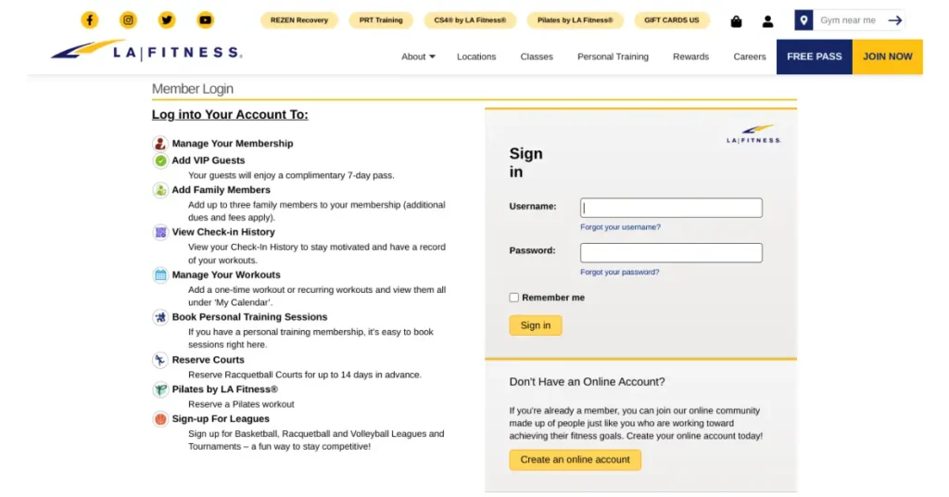Click the View Check-in History icon
This screenshot has width=949, height=497.
coord(160,233)
